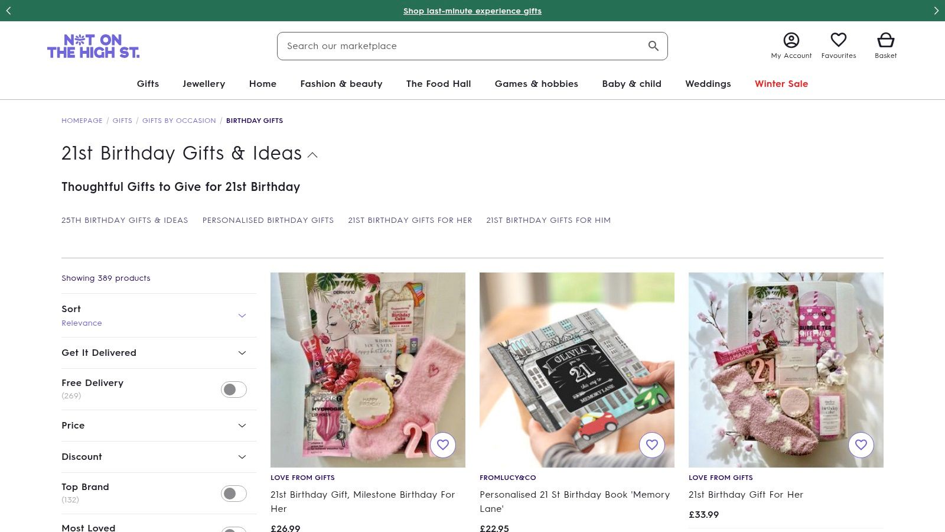Screen dimensions: 945x532
Task: Click the search magnifier icon
Action: (653, 46)
